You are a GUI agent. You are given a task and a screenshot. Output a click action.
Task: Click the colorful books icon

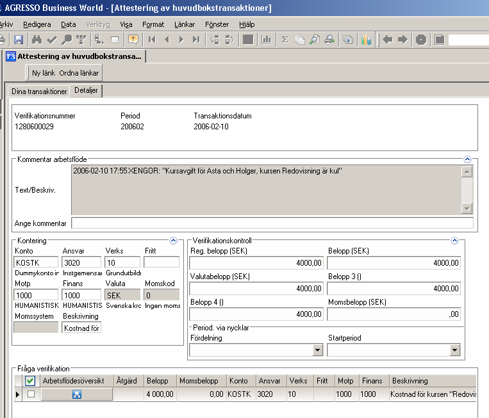coord(366,40)
